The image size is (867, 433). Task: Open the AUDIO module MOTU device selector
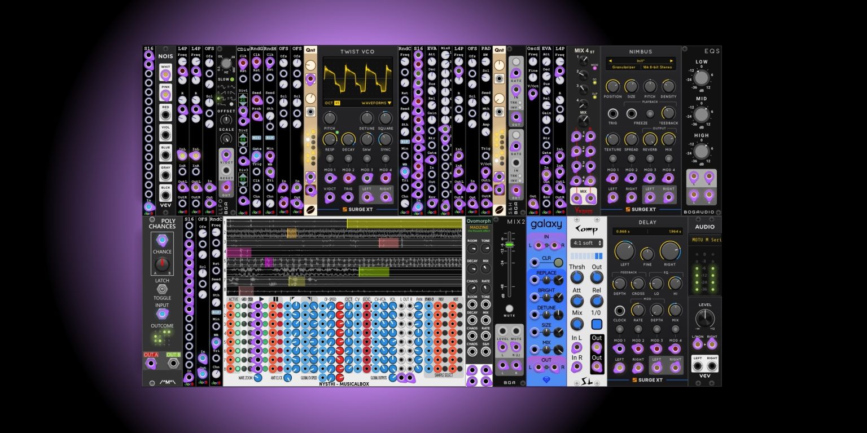point(705,240)
